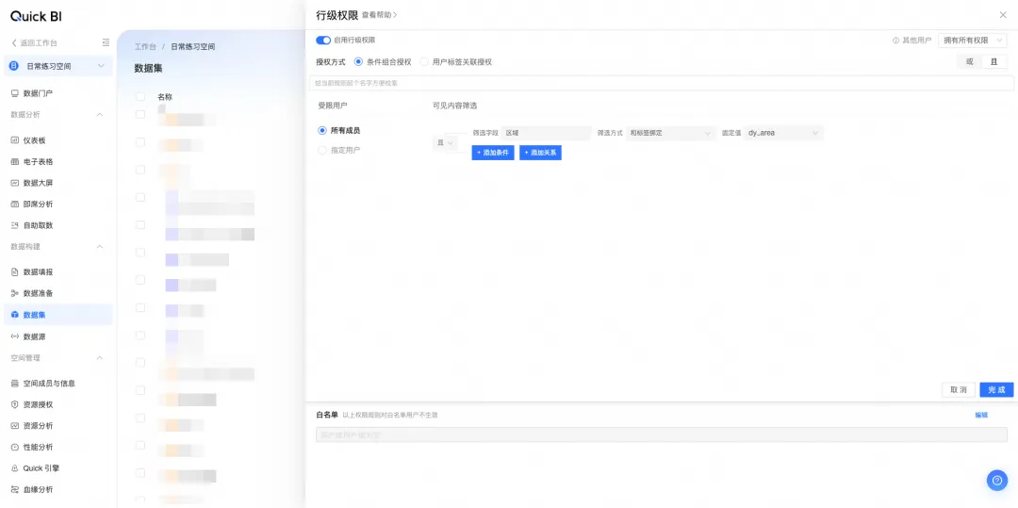Select the 指定用户 radio button
This screenshot has width=1018, height=508.
[322, 151]
